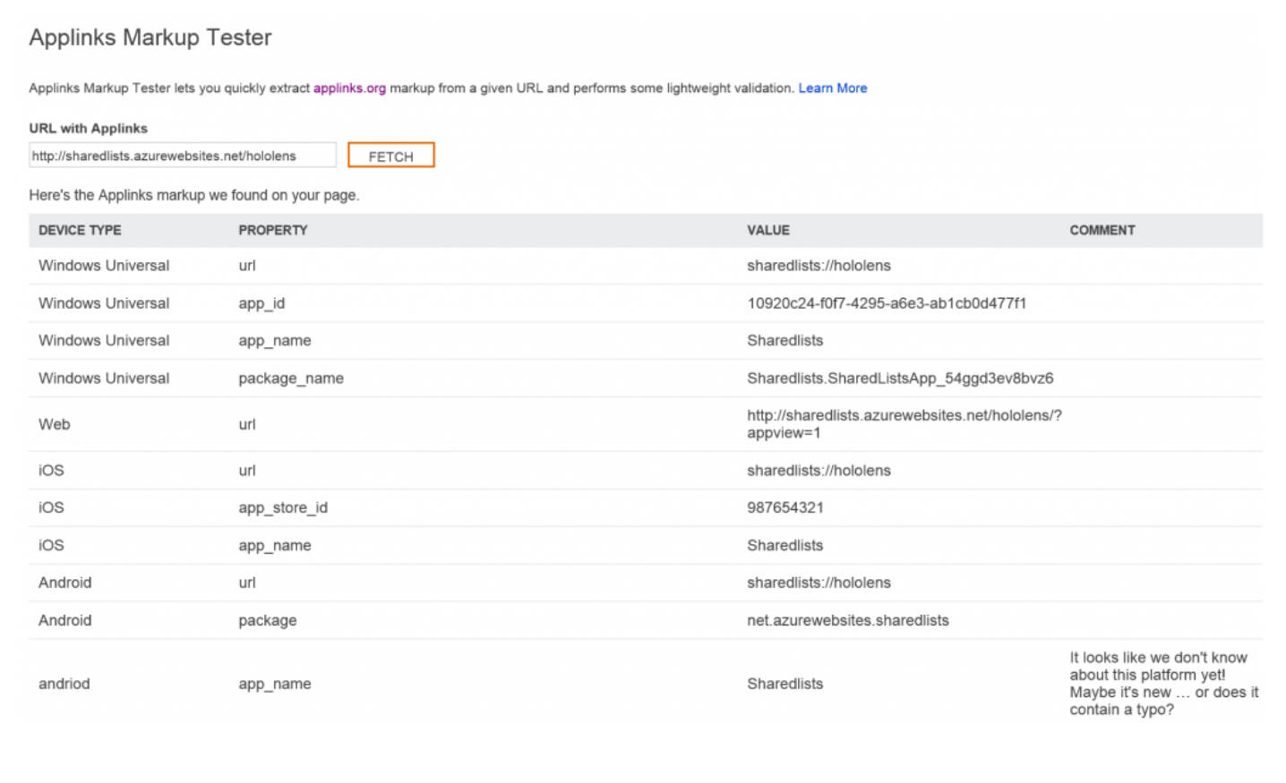The width and height of the screenshot is (1286, 783).
Task: Select the URL with Applinks input field
Action: pyautogui.click(x=181, y=154)
